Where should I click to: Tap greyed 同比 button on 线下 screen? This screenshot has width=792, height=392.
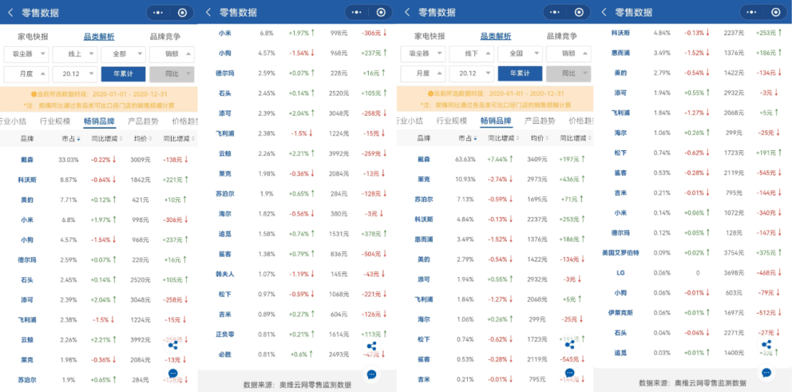568,74
